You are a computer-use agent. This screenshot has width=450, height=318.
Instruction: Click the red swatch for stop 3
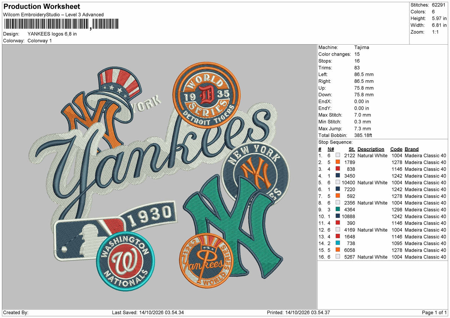pyautogui.click(x=338, y=169)
